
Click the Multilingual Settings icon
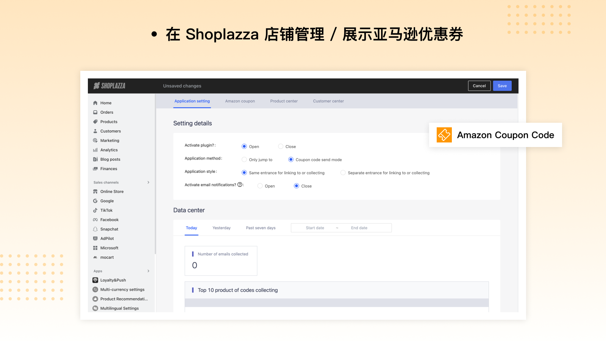point(95,308)
